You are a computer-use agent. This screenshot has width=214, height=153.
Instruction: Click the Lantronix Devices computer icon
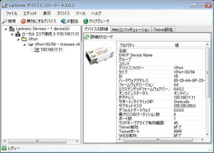[x=12, y=29]
